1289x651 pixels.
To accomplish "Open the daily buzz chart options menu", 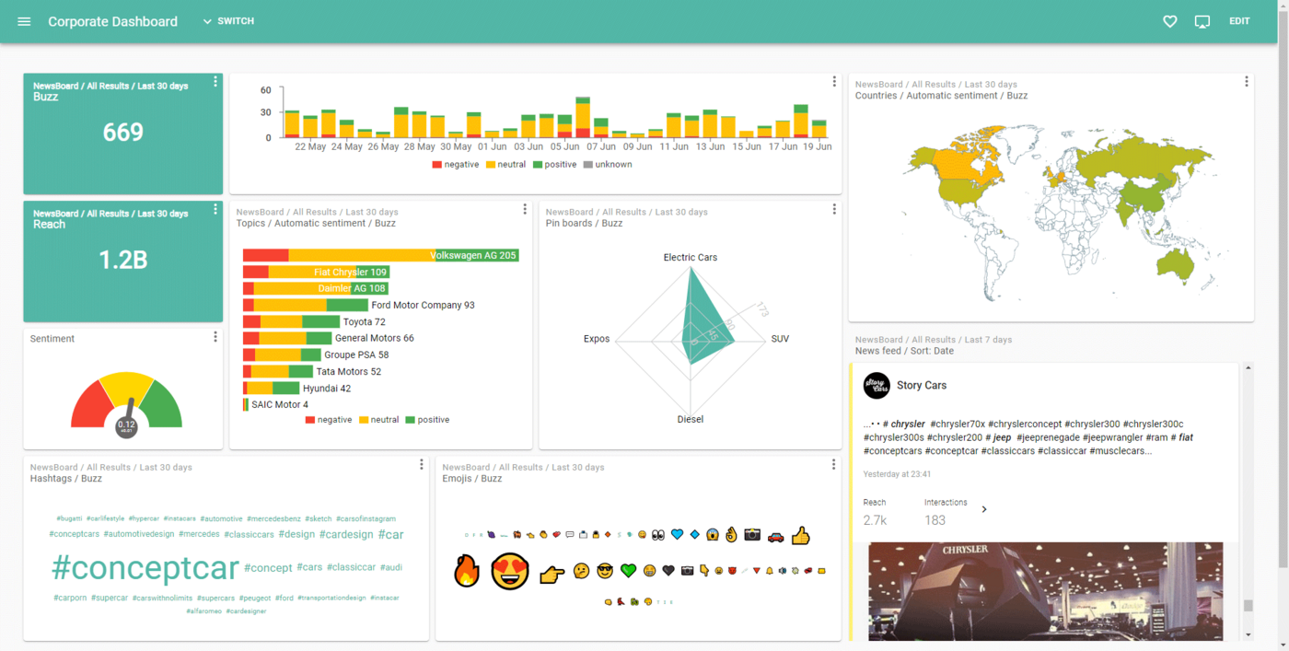I will (834, 82).
